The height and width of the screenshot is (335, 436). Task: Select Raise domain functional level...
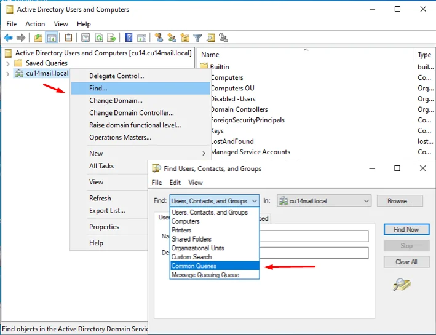(x=140, y=125)
